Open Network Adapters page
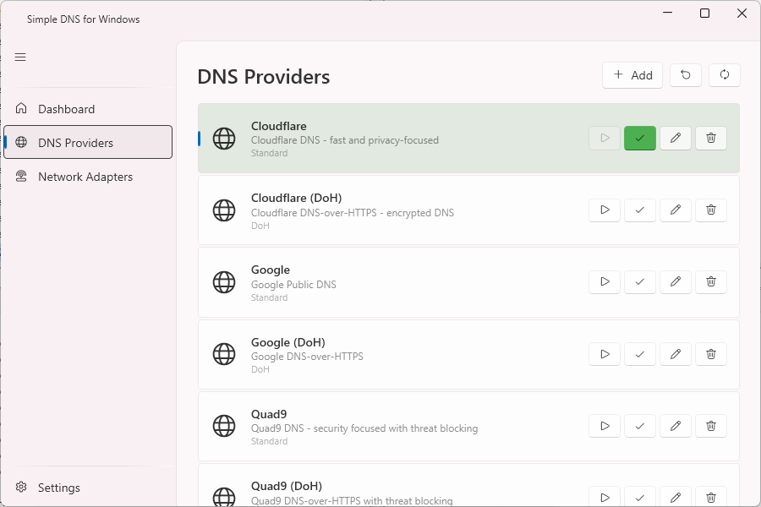Viewport: 761px width, 507px height. click(x=88, y=177)
